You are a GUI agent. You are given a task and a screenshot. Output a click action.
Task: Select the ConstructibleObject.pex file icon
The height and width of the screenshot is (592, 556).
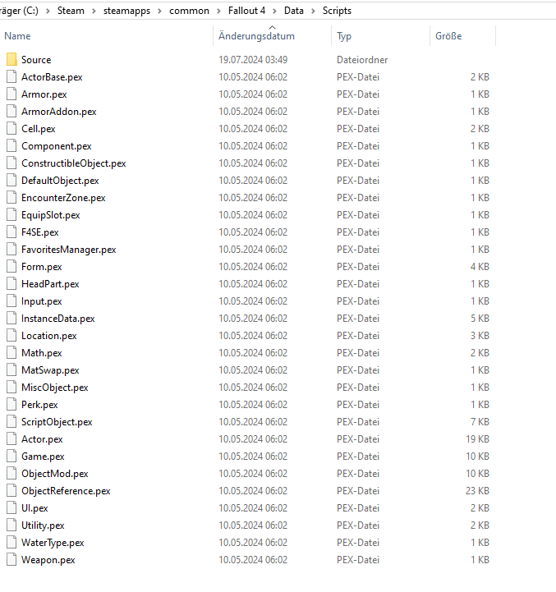(11, 163)
